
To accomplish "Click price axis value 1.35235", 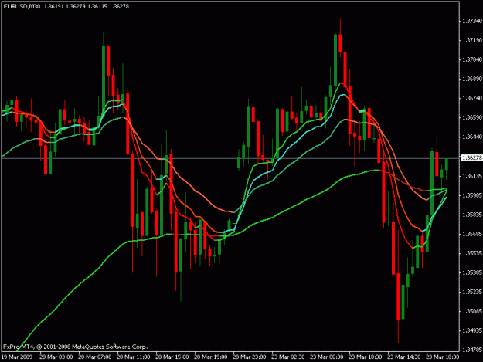I will [x=471, y=292].
